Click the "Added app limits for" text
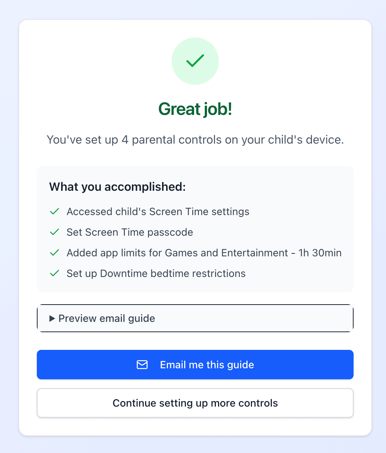Image resolution: width=386 pixels, height=453 pixels. click(114, 253)
